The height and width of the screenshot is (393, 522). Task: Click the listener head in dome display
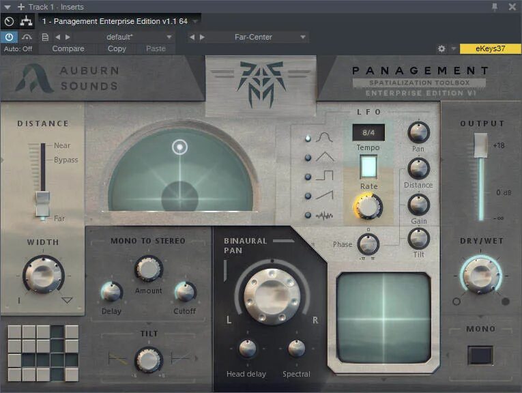point(179,196)
